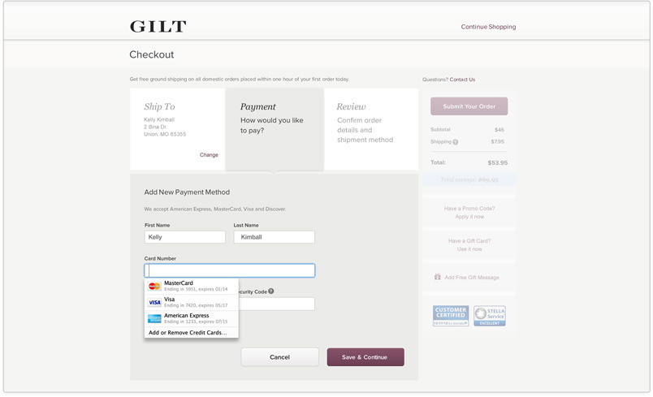Click the Total amount $53.95

pos(498,162)
